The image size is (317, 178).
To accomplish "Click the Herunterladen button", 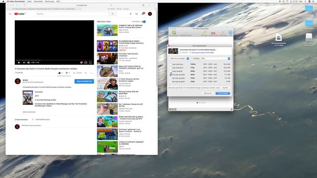I will coord(222,93).
